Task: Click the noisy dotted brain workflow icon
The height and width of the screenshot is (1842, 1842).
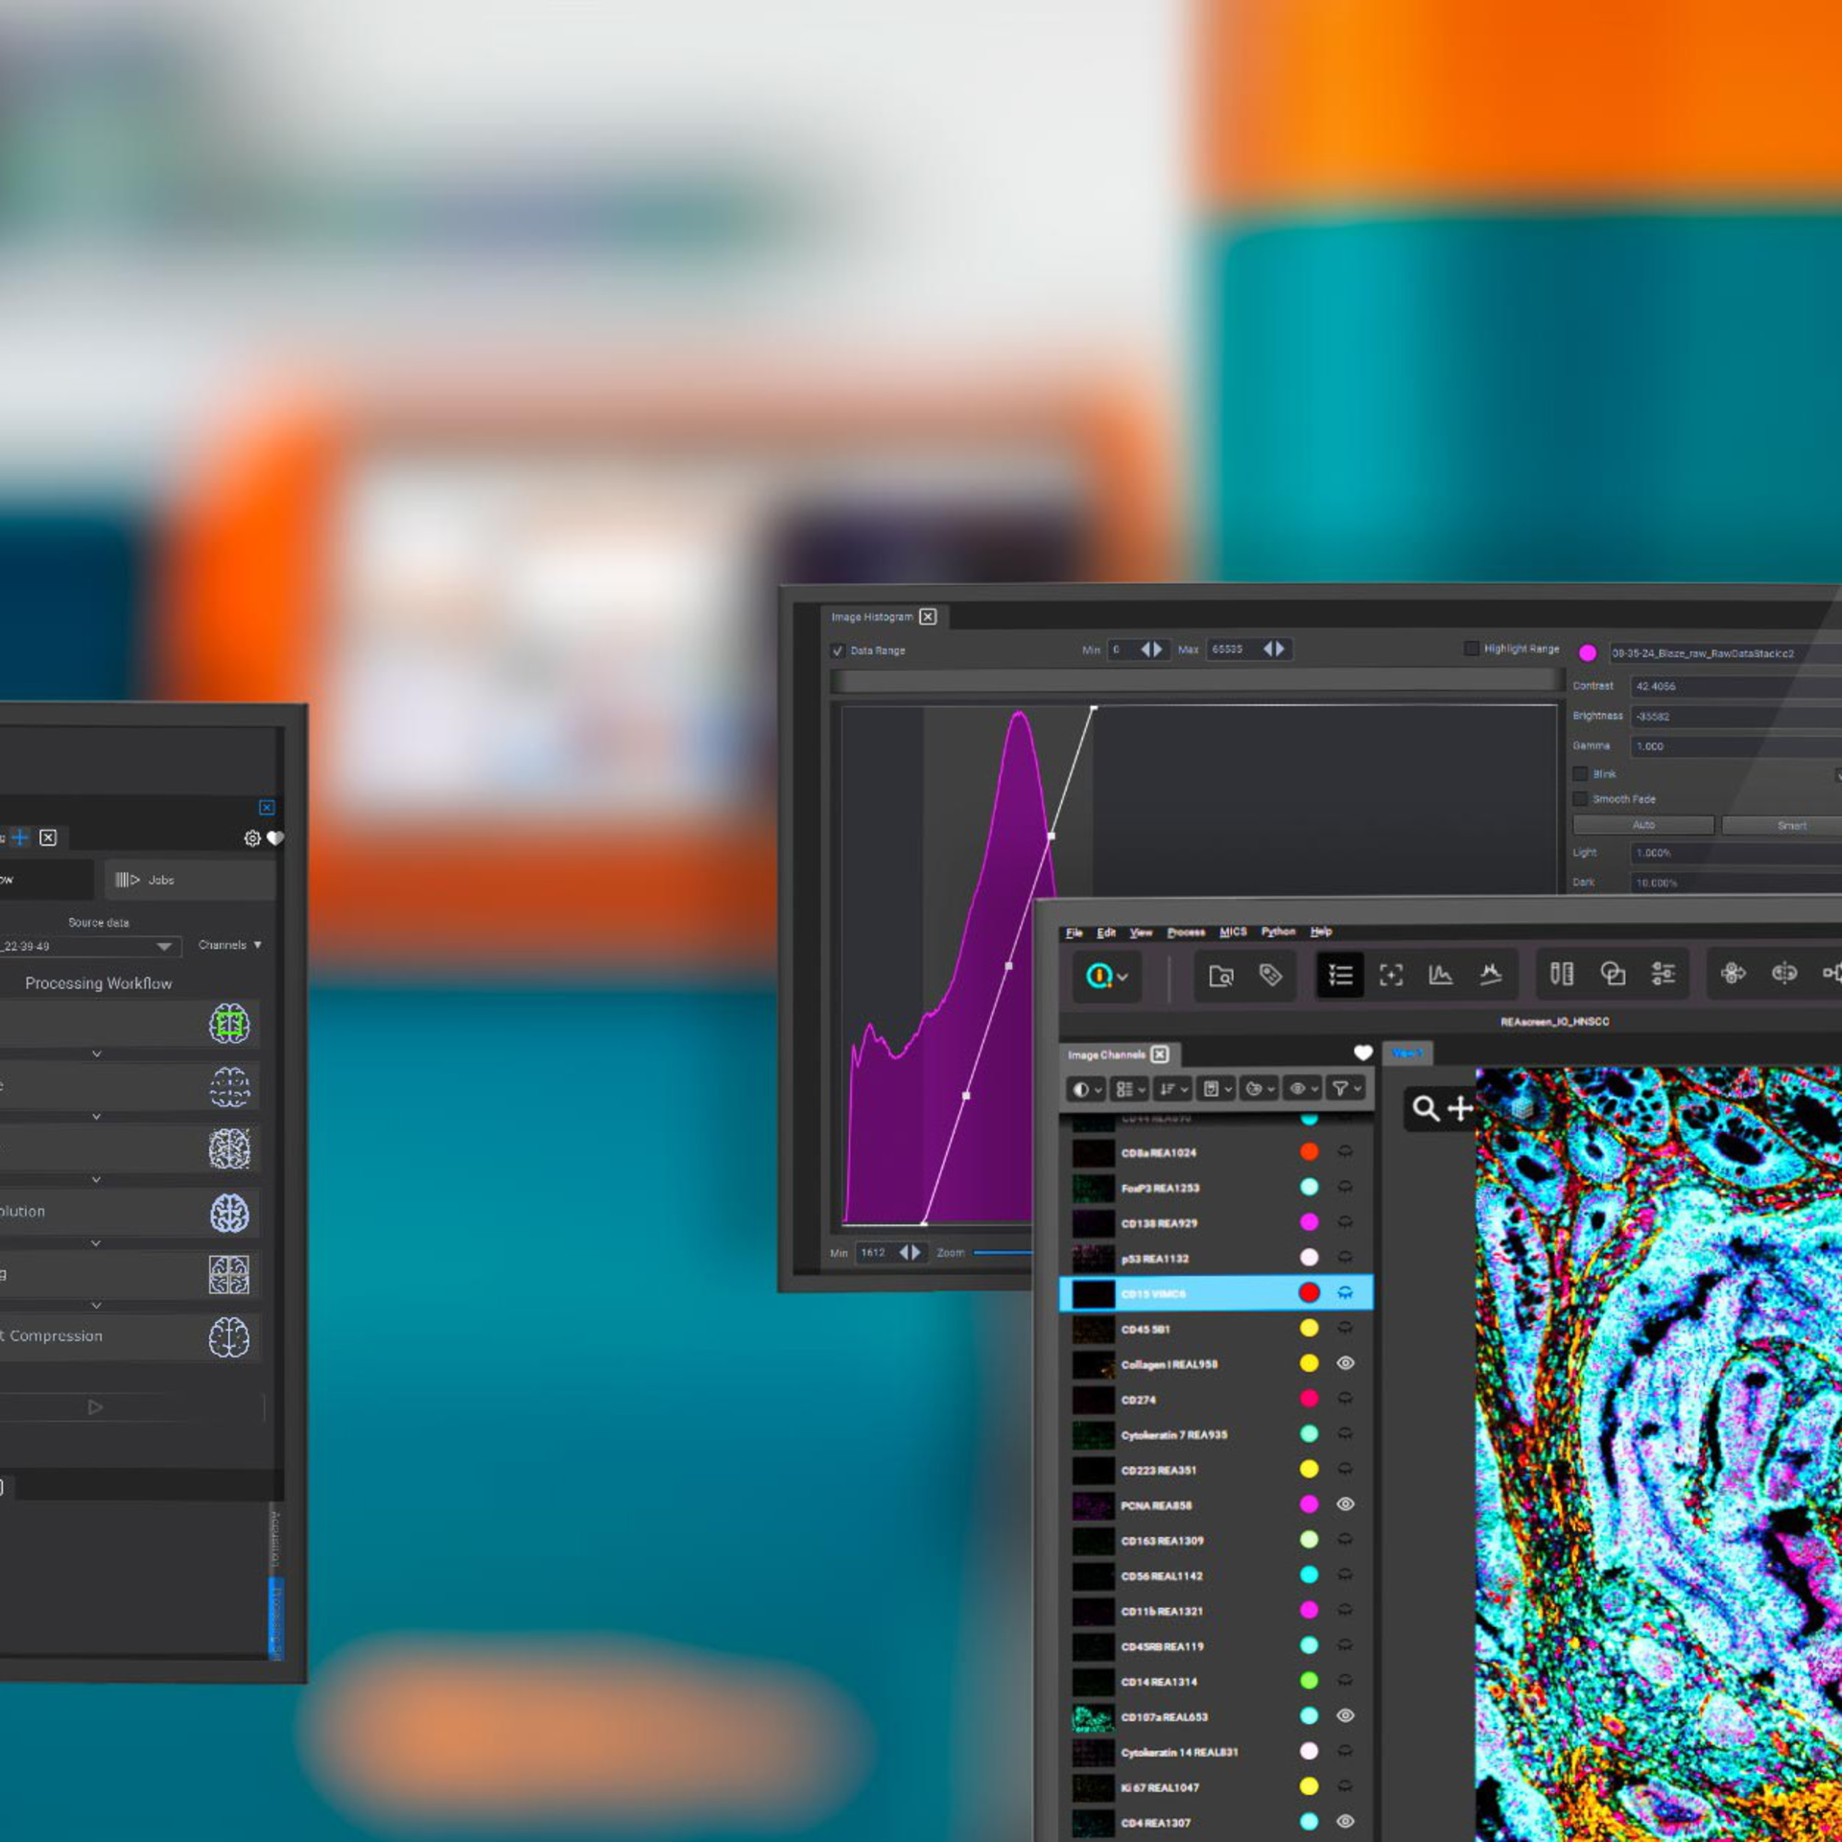Action: (229, 1149)
